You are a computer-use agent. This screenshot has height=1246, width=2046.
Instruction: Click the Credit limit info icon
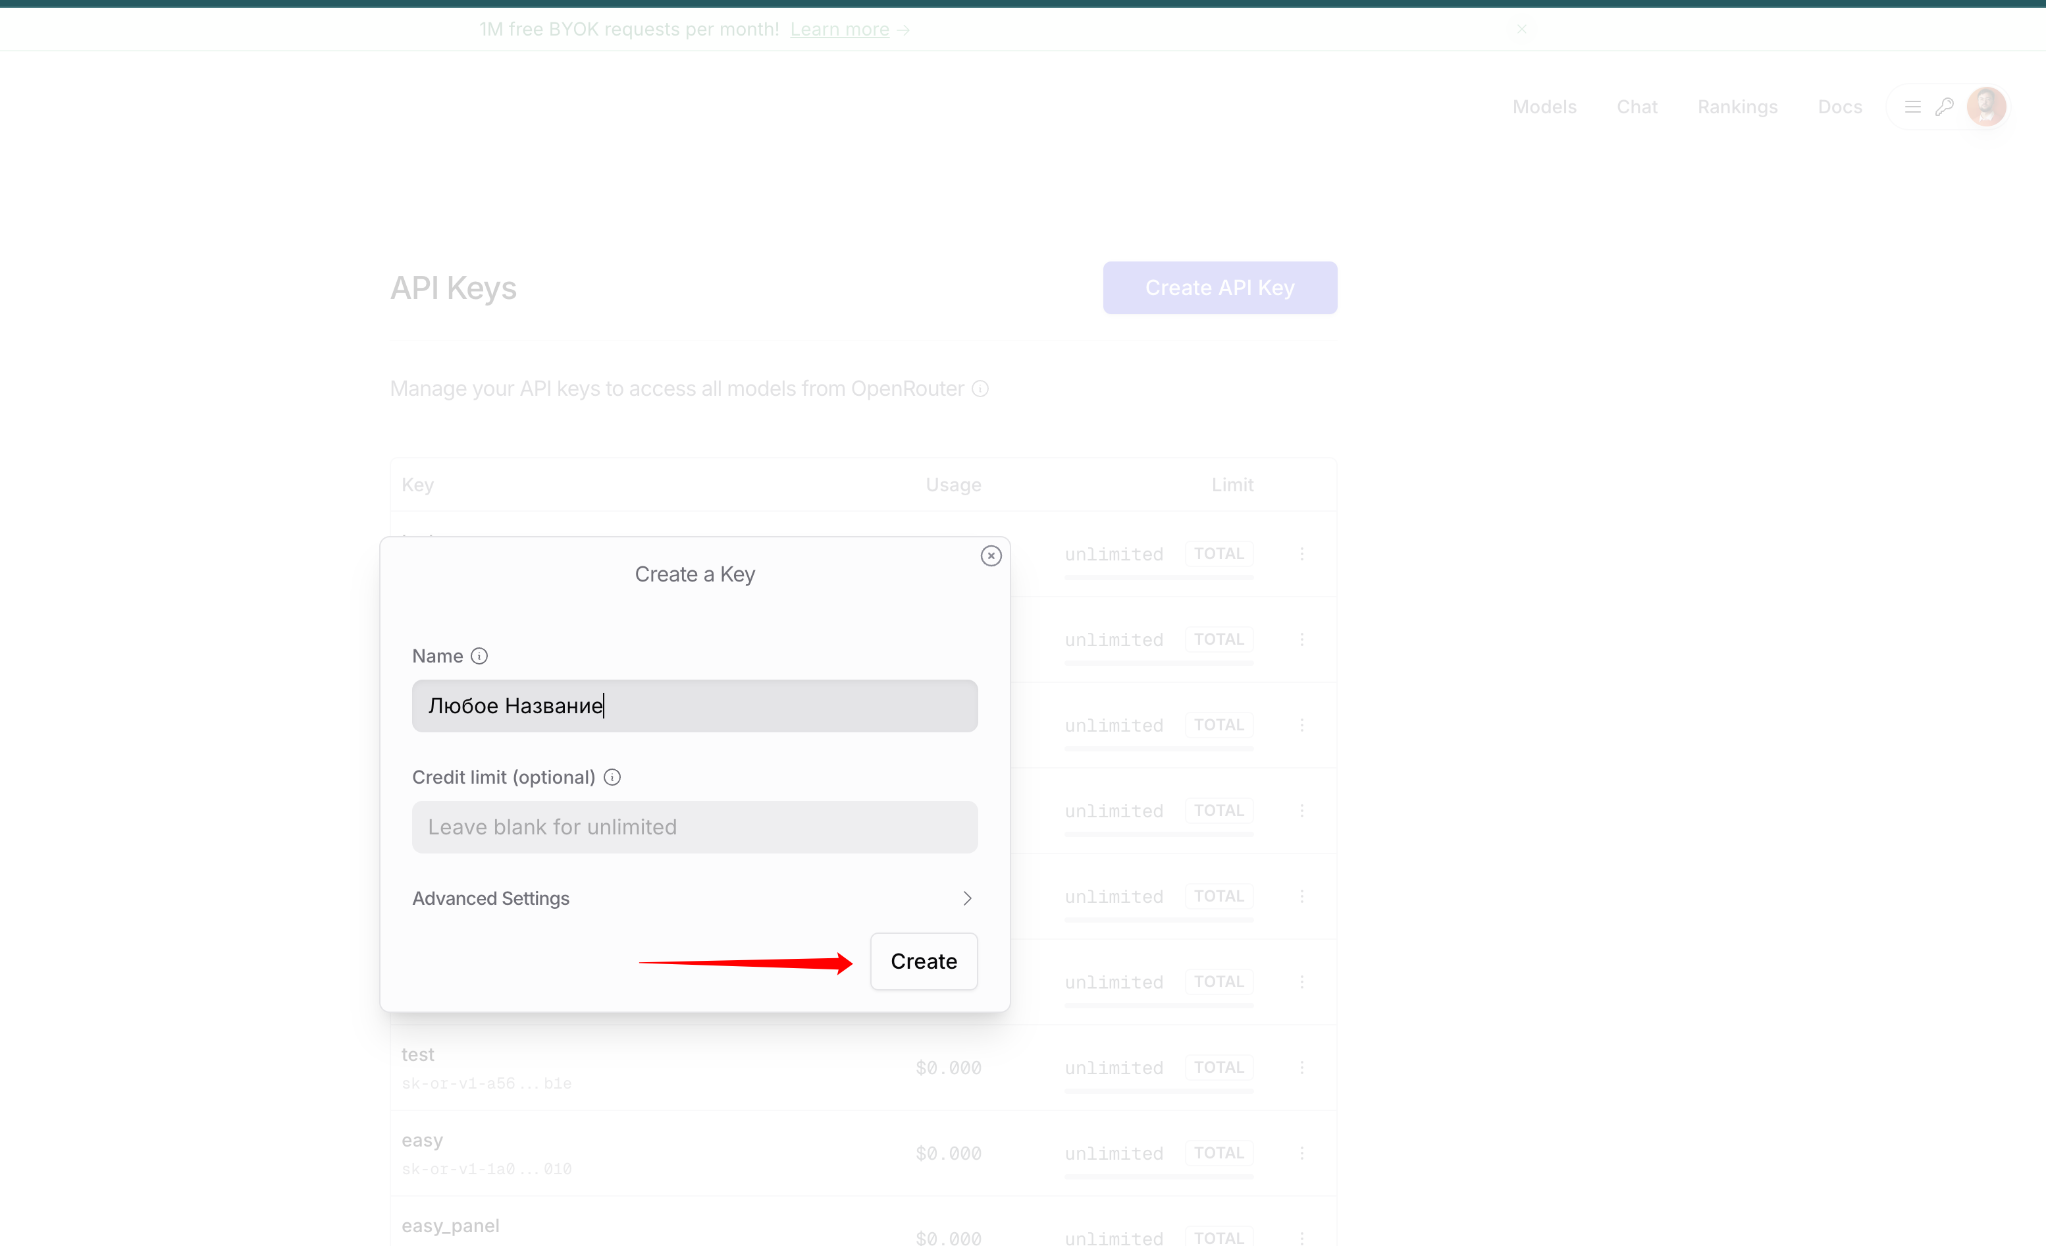pyautogui.click(x=612, y=778)
